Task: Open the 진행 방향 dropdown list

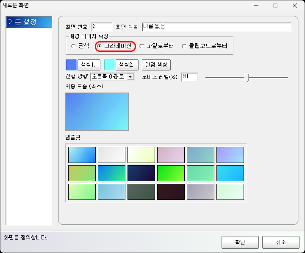Action: (130, 77)
